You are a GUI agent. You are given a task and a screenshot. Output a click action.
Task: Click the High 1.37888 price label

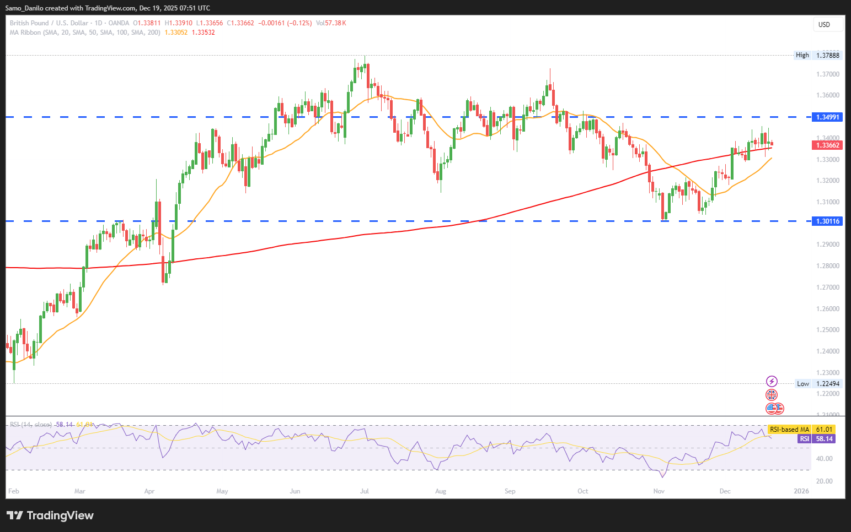pos(818,55)
